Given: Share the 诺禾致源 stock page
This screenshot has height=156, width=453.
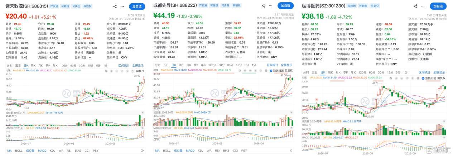Looking at the screenshot, I should coord(115,6).
